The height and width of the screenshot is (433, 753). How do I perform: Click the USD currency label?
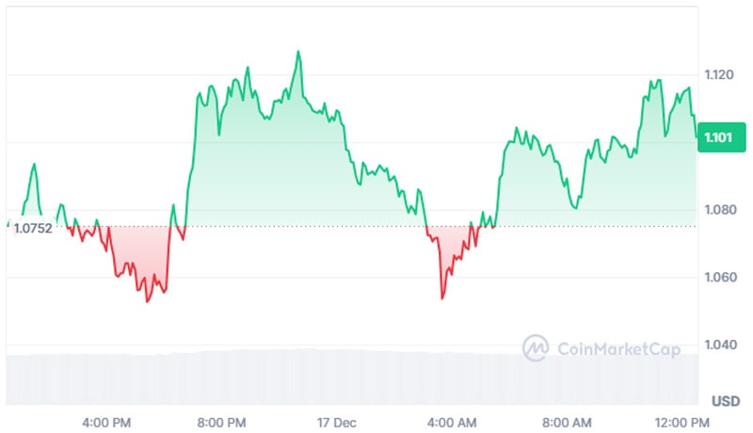coord(725,402)
